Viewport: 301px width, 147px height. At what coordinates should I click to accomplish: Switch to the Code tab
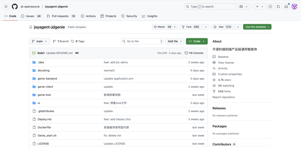[10, 16]
